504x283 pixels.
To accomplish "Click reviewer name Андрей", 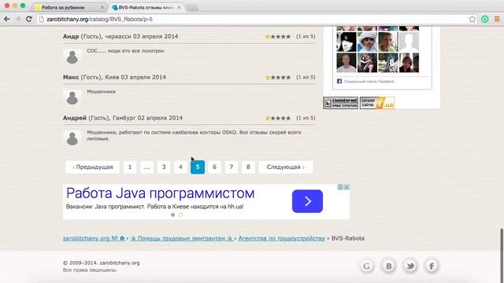I will 75,118.
